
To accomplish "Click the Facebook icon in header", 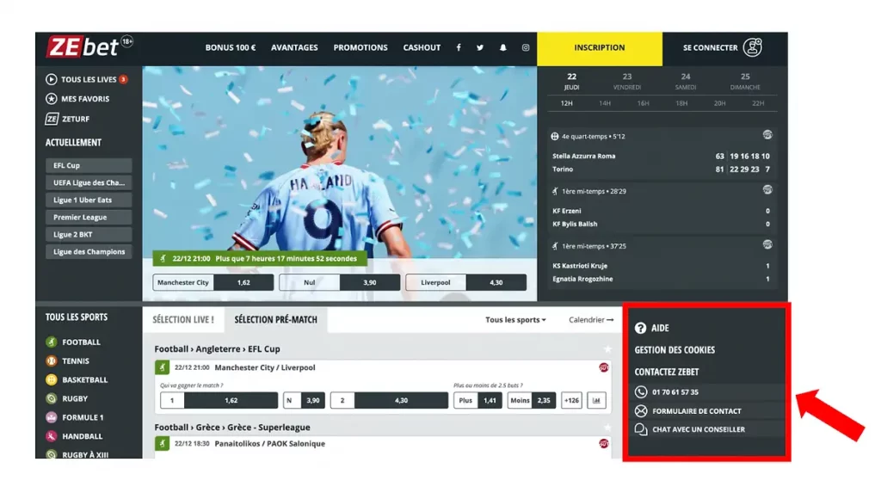I will pos(459,48).
